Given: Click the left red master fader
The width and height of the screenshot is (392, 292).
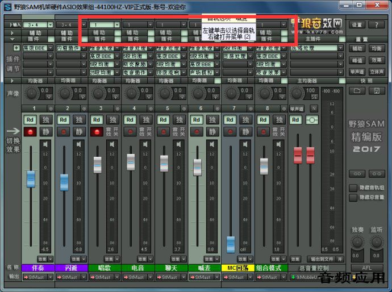Looking at the screenshot, I should tap(298, 156).
